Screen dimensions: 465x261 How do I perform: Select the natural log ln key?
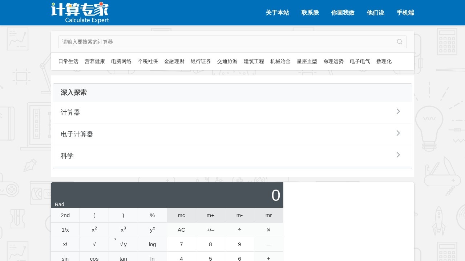coord(152,258)
